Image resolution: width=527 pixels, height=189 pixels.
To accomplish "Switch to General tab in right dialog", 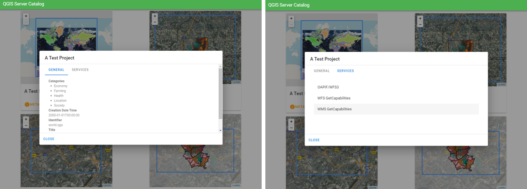I will point(321,71).
